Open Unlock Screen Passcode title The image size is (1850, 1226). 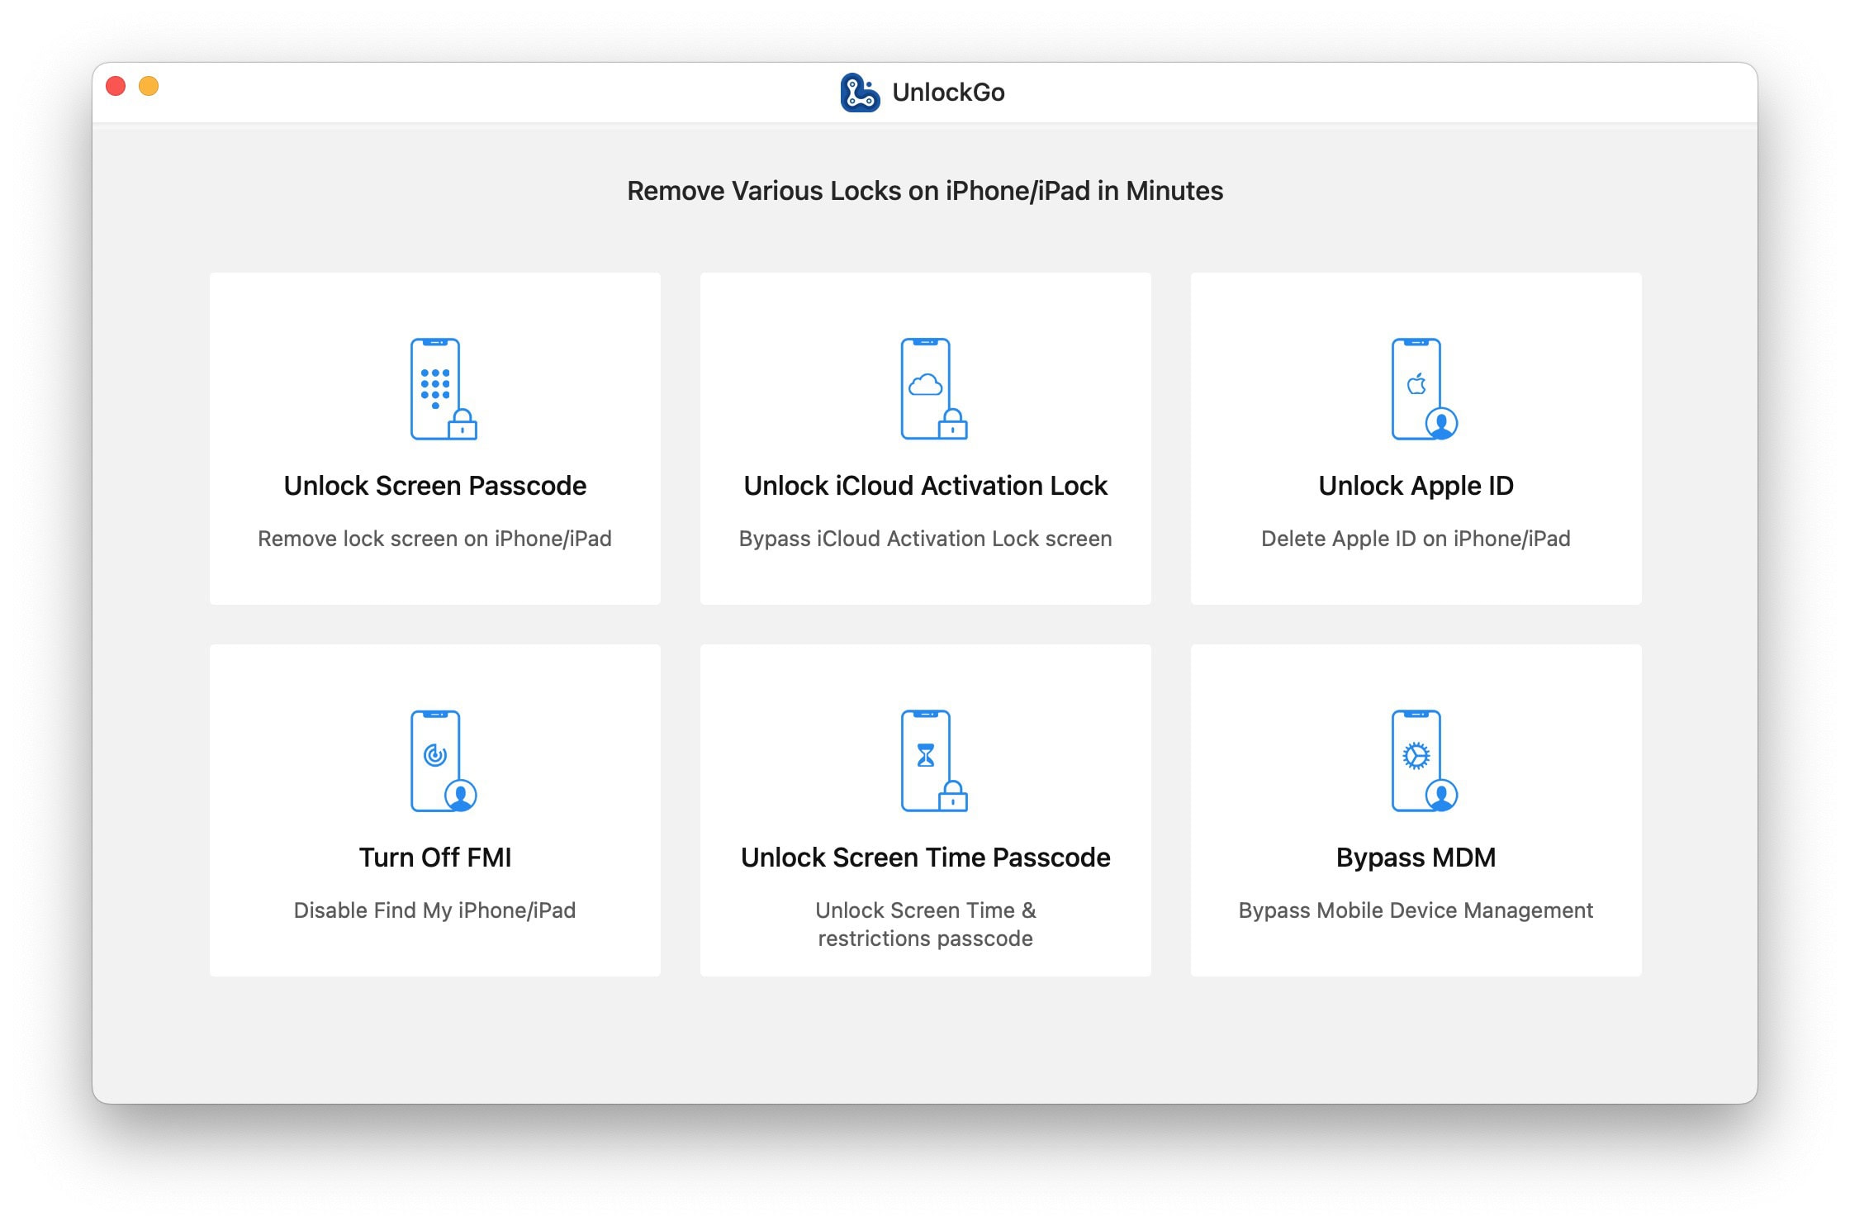(434, 486)
